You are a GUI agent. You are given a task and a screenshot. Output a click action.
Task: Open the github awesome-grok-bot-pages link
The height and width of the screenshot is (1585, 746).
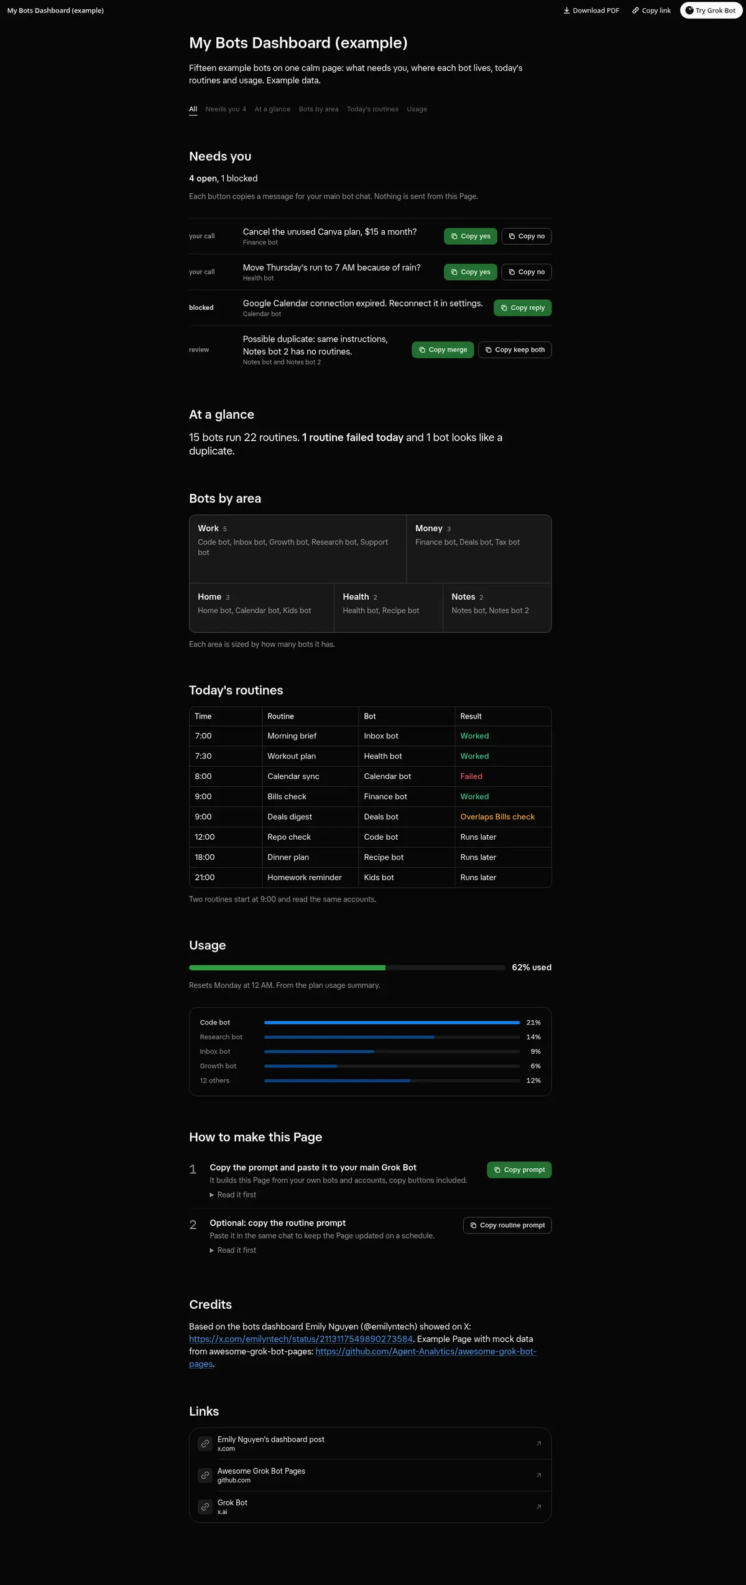point(426,1351)
